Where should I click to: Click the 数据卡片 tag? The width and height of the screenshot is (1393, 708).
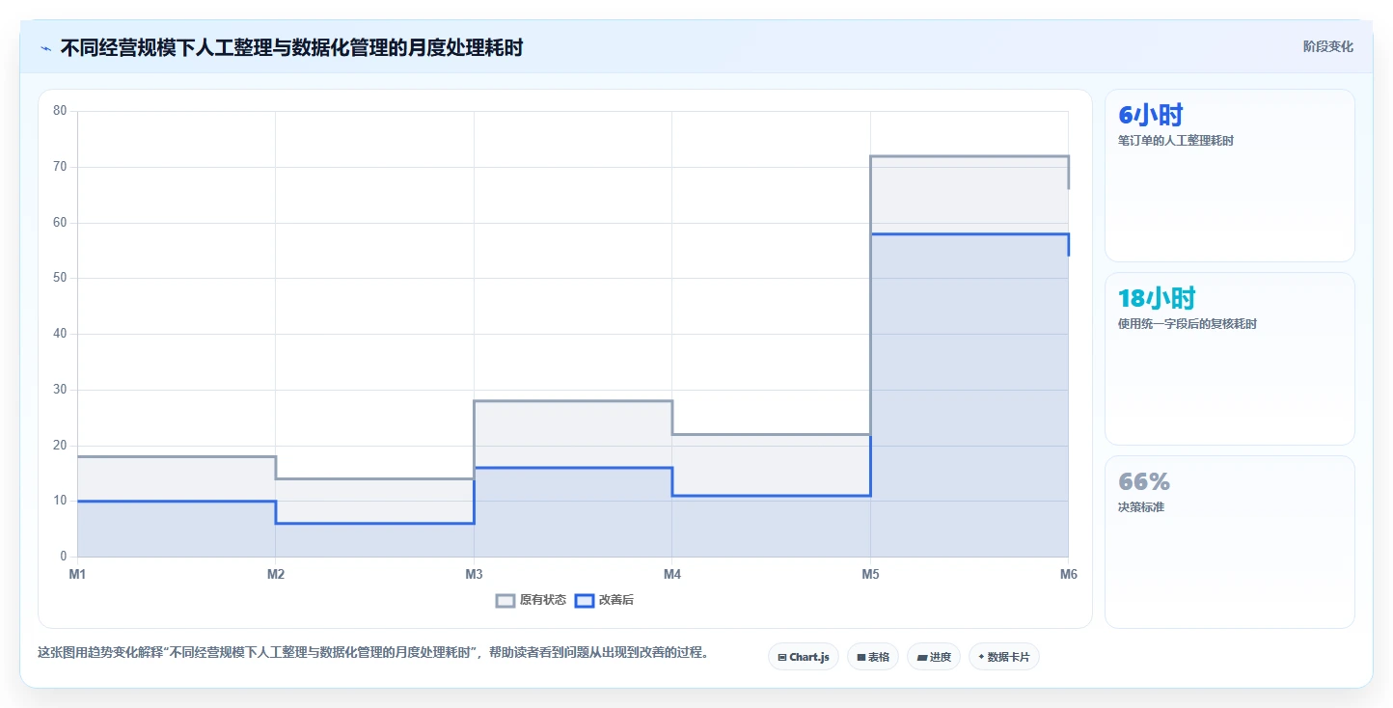tap(1004, 657)
